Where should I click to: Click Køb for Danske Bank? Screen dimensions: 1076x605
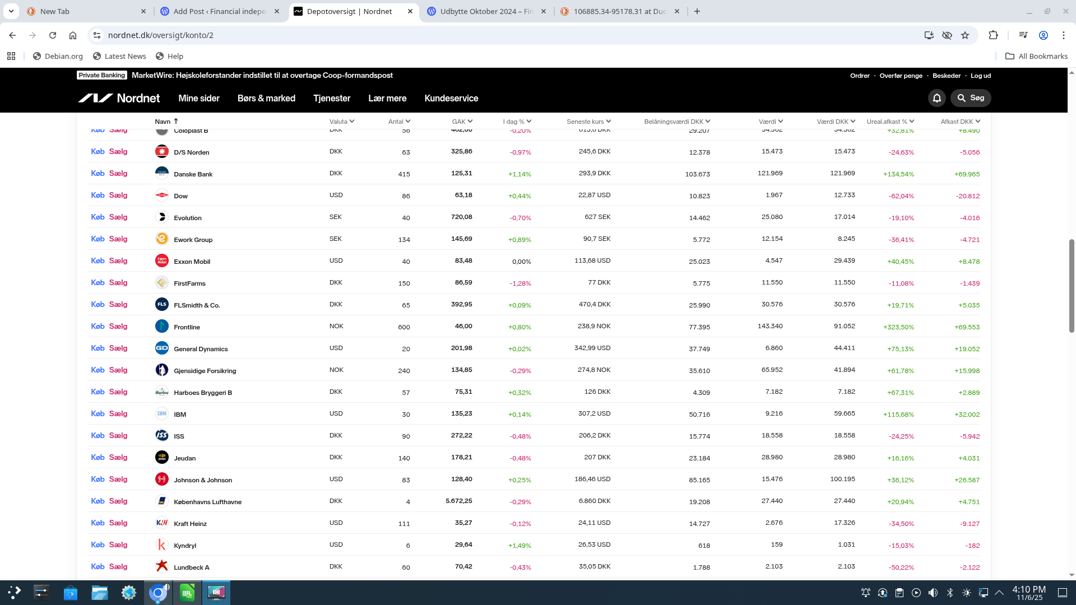click(x=98, y=173)
